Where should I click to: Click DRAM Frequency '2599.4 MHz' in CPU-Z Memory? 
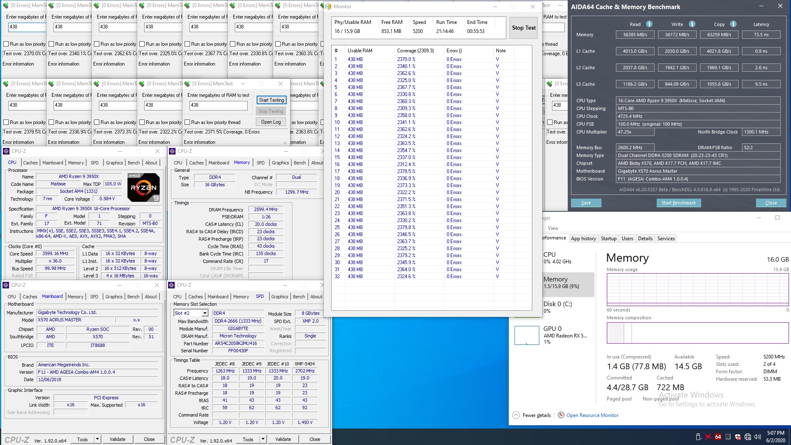coord(266,209)
